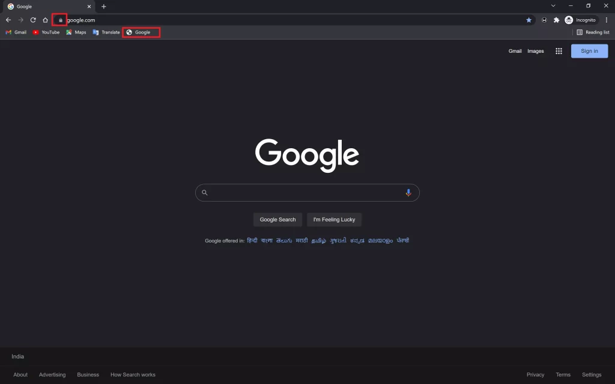This screenshot has width=615, height=384.
Task: Close the Google tab
Action: point(89,6)
